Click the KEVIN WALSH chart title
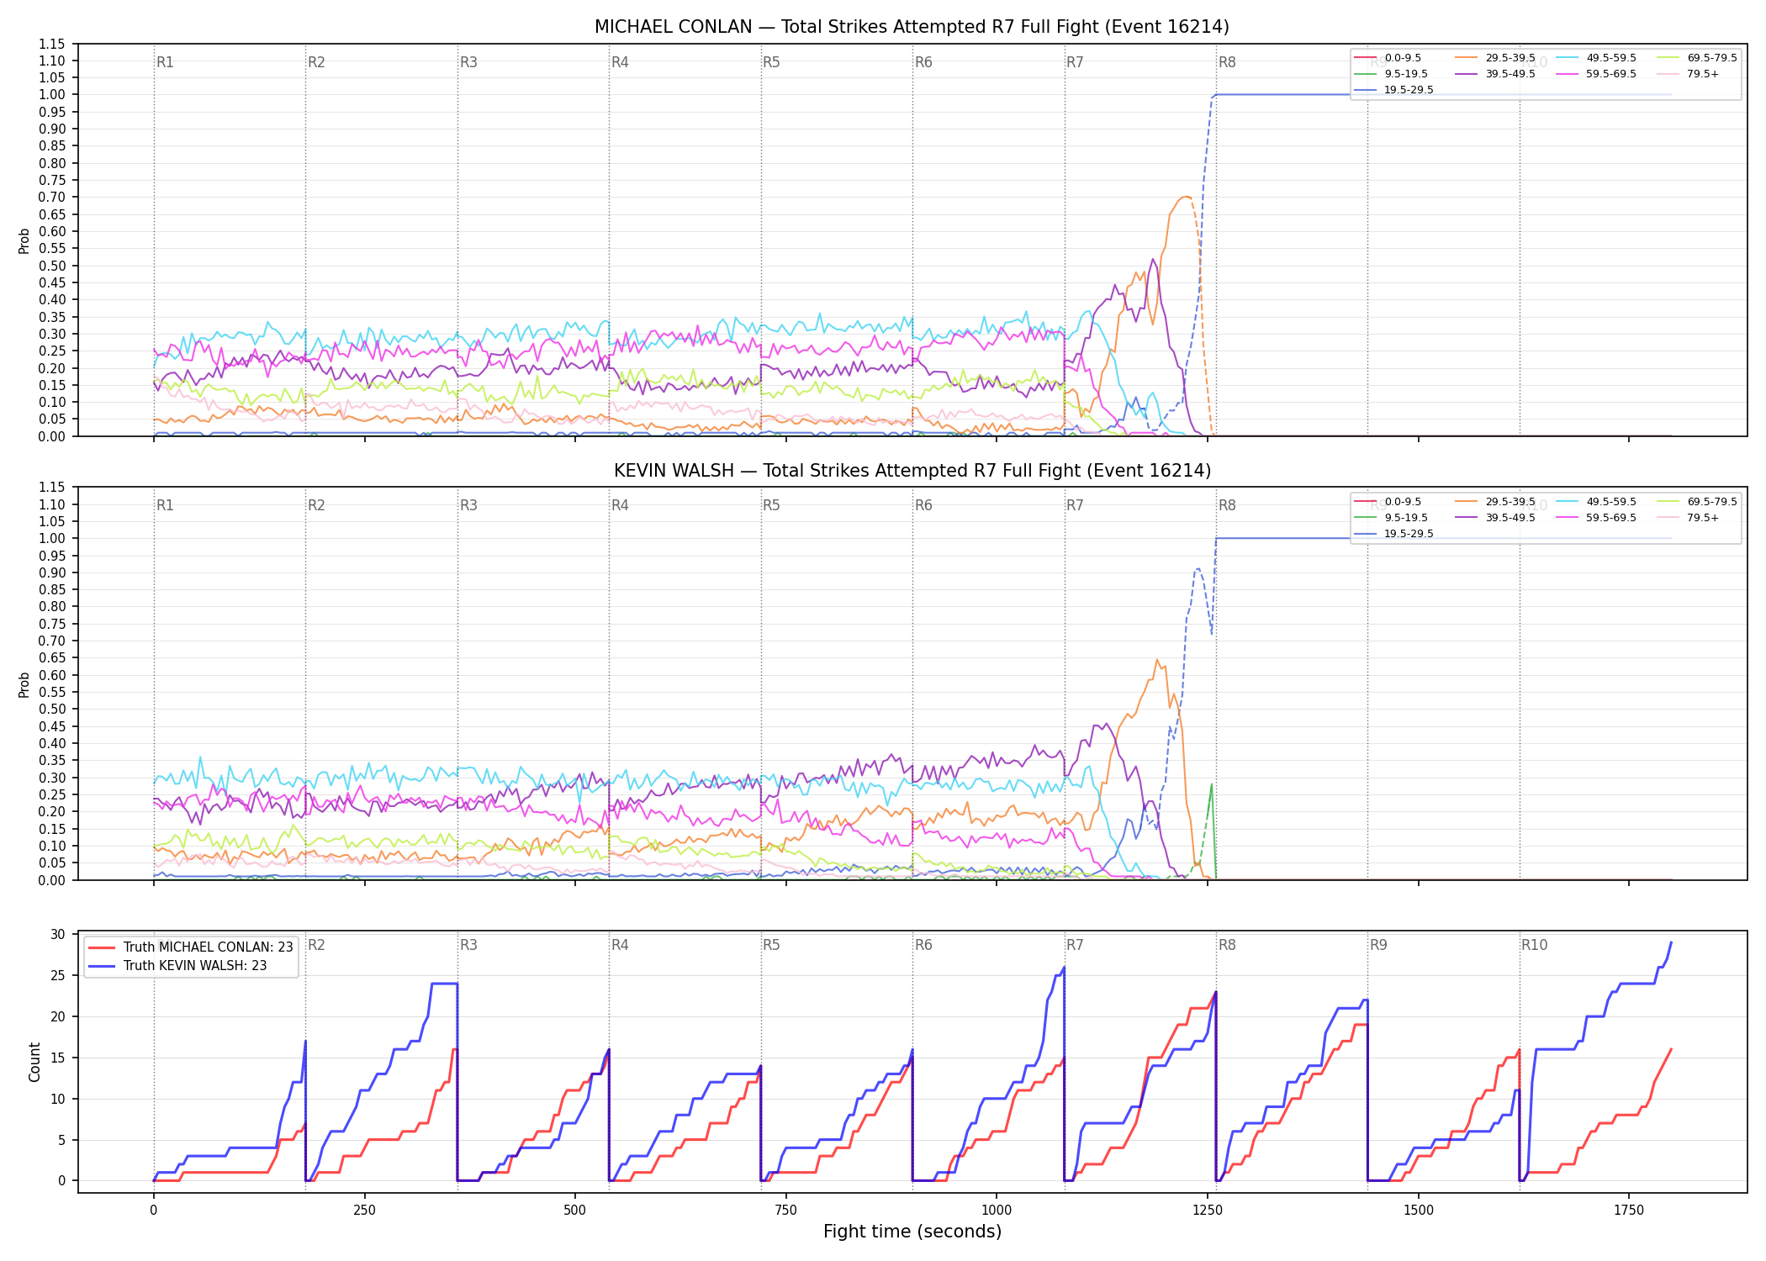Viewport: 1766px width, 1261px height. click(x=912, y=471)
